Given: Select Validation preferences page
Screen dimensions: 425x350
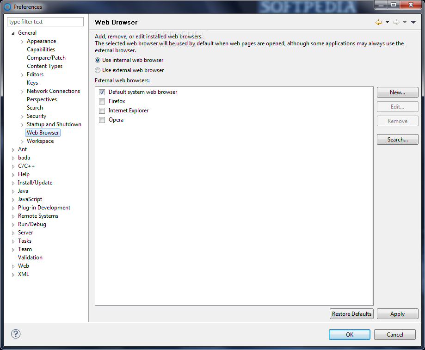Looking at the screenshot, I should click(30, 258).
